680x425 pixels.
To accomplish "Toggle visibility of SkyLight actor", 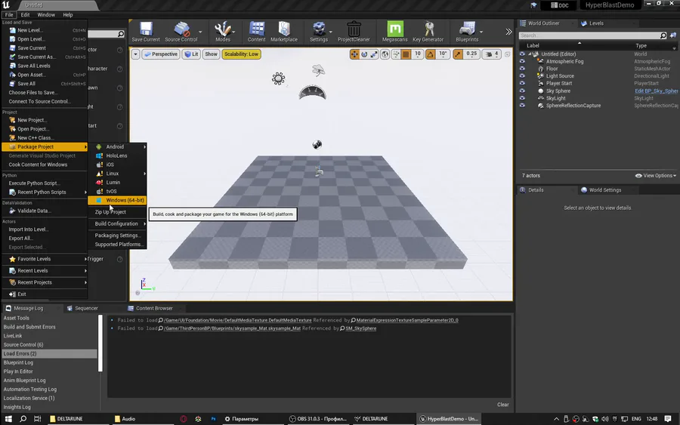I will [x=522, y=98].
